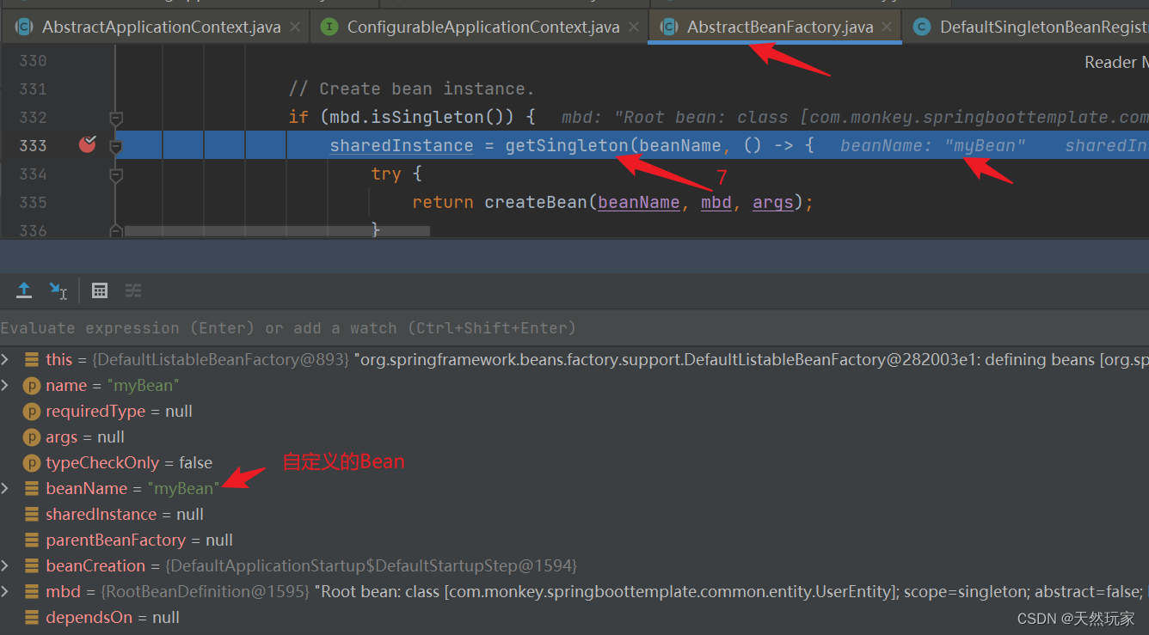
Task: Click the 'Create bean instance' comment
Action: pos(412,89)
